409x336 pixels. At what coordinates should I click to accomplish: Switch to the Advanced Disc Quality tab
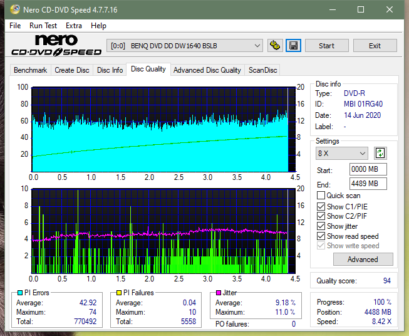207,70
